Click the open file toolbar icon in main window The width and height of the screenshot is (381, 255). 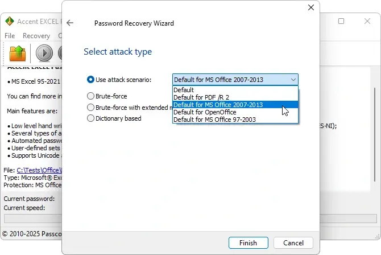tap(18, 53)
